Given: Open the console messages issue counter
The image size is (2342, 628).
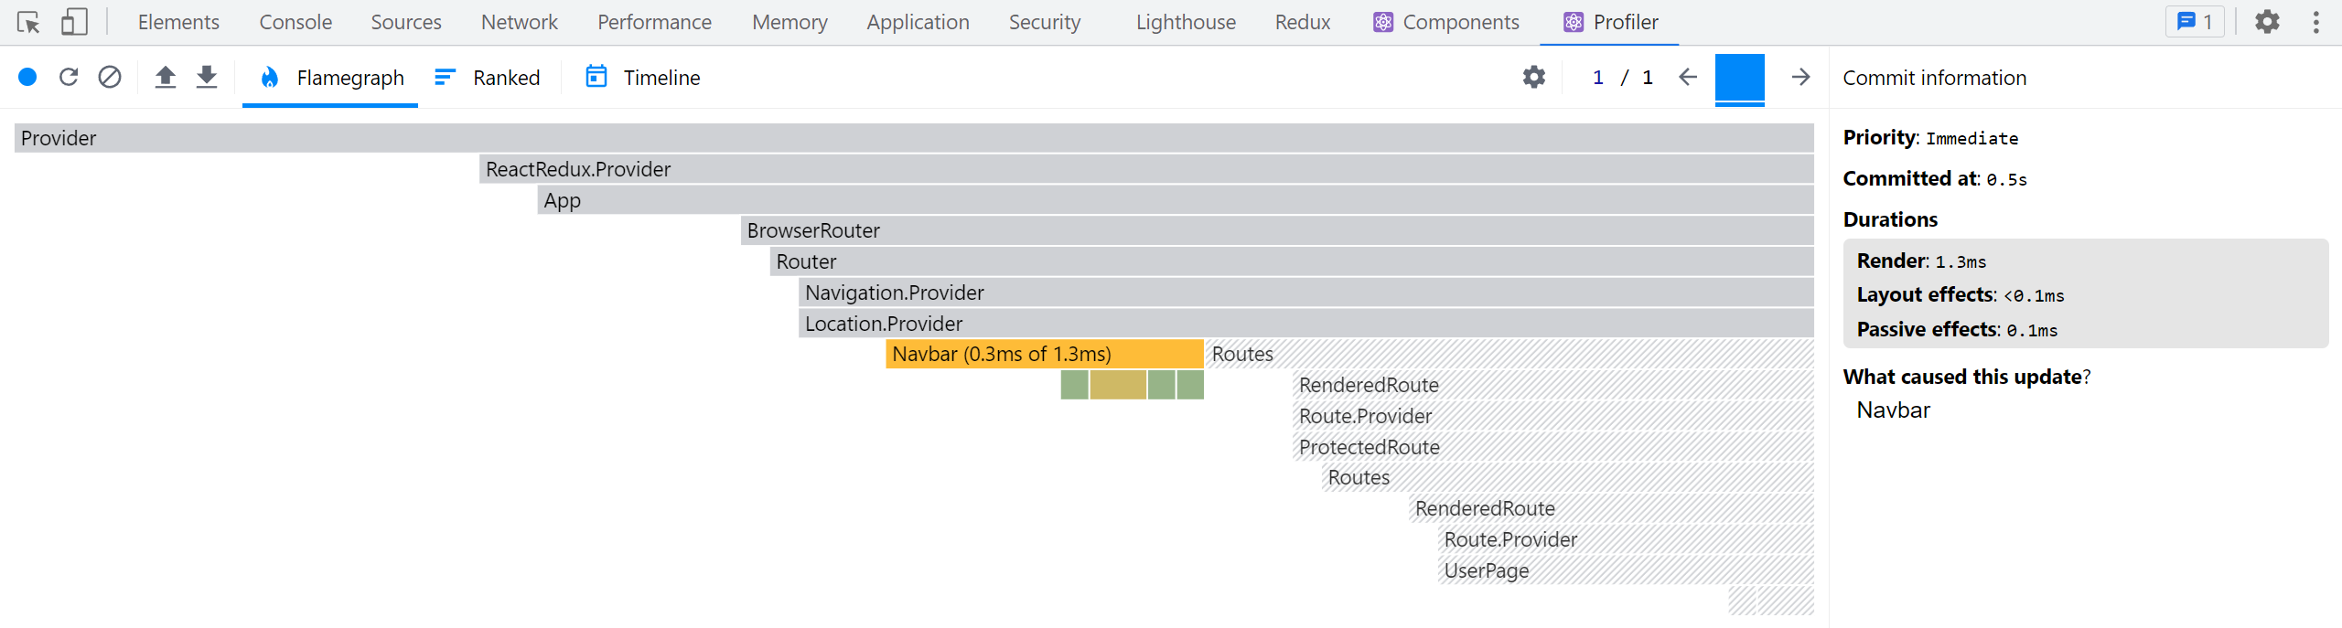Looking at the screenshot, I should [x=2195, y=22].
